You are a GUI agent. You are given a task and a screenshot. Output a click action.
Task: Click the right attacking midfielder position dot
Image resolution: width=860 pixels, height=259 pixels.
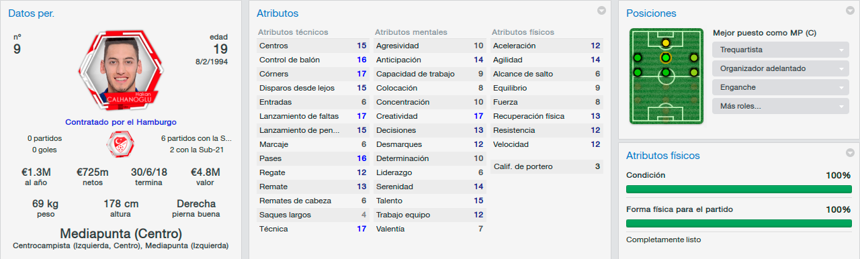694,58
